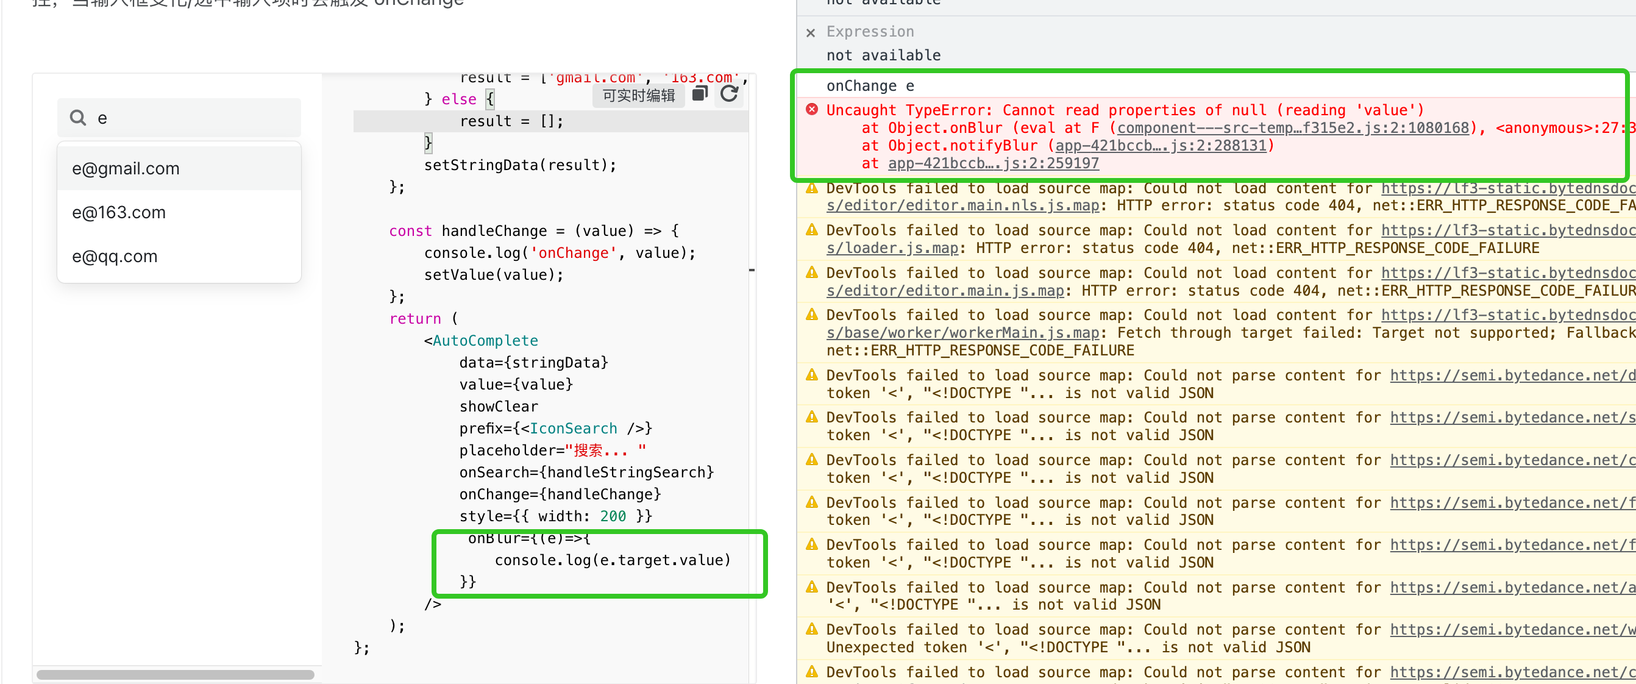Select the e@gmail.com suggestion
Screen dimensions: 1636x684
[126, 168]
